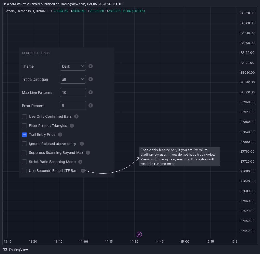Screen dimensions: 260x254
Task: Click the high price value H28045.93
Action: coord(78,11)
